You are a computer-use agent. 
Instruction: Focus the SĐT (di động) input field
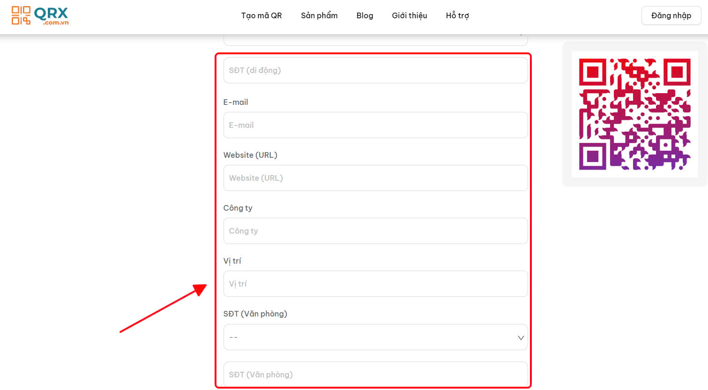pyautogui.click(x=376, y=70)
